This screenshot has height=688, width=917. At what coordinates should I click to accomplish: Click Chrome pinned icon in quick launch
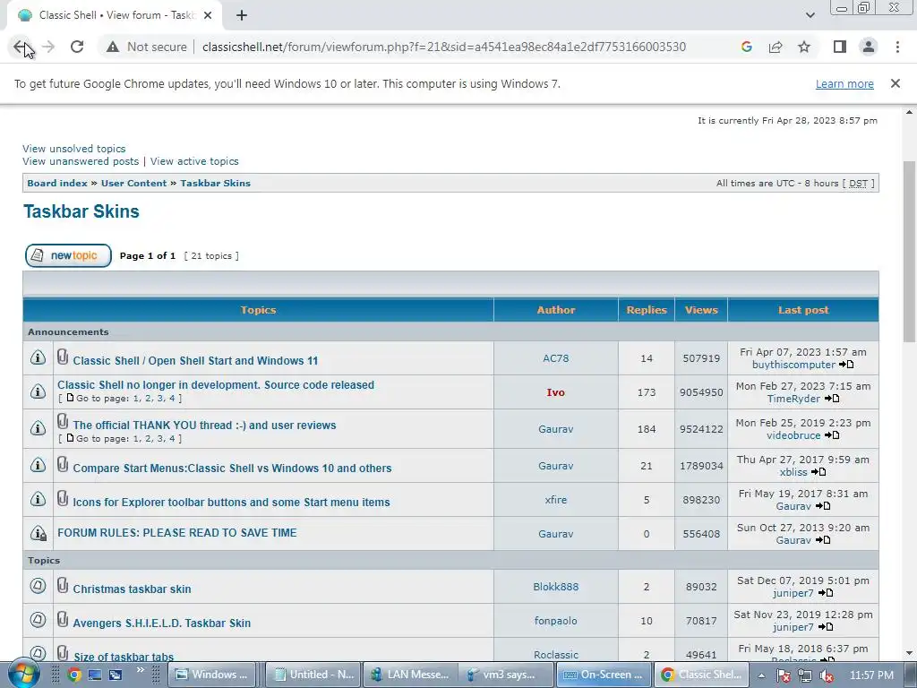coord(74,675)
